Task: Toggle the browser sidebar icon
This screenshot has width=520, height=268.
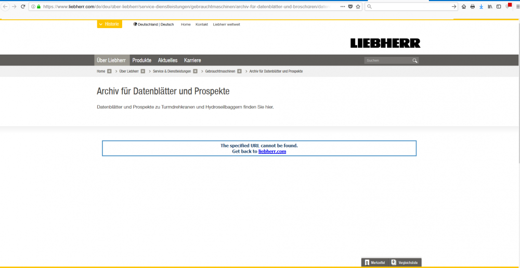Action: click(499, 7)
